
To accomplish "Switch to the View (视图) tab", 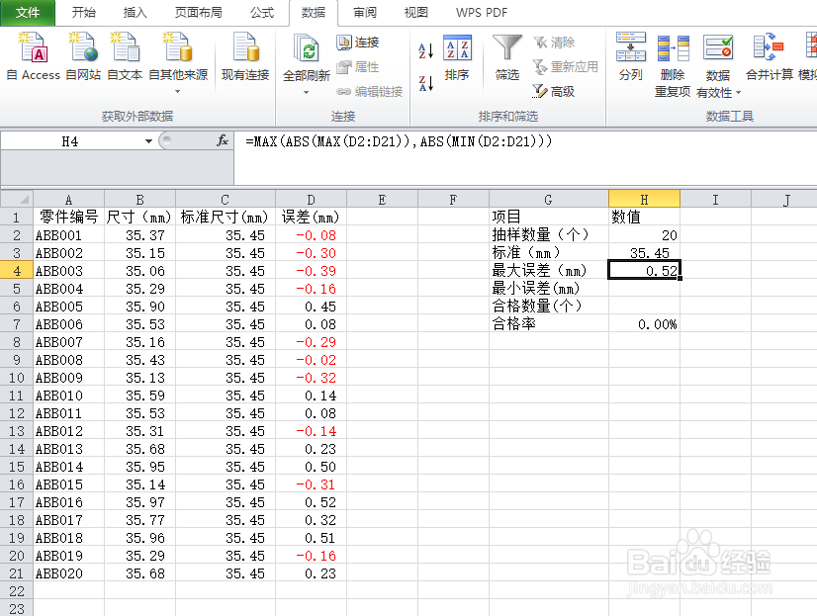I will click(x=415, y=13).
